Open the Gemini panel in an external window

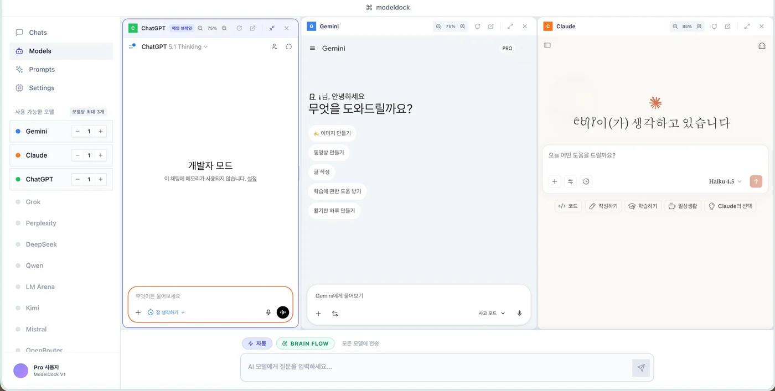[x=490, y=27]
